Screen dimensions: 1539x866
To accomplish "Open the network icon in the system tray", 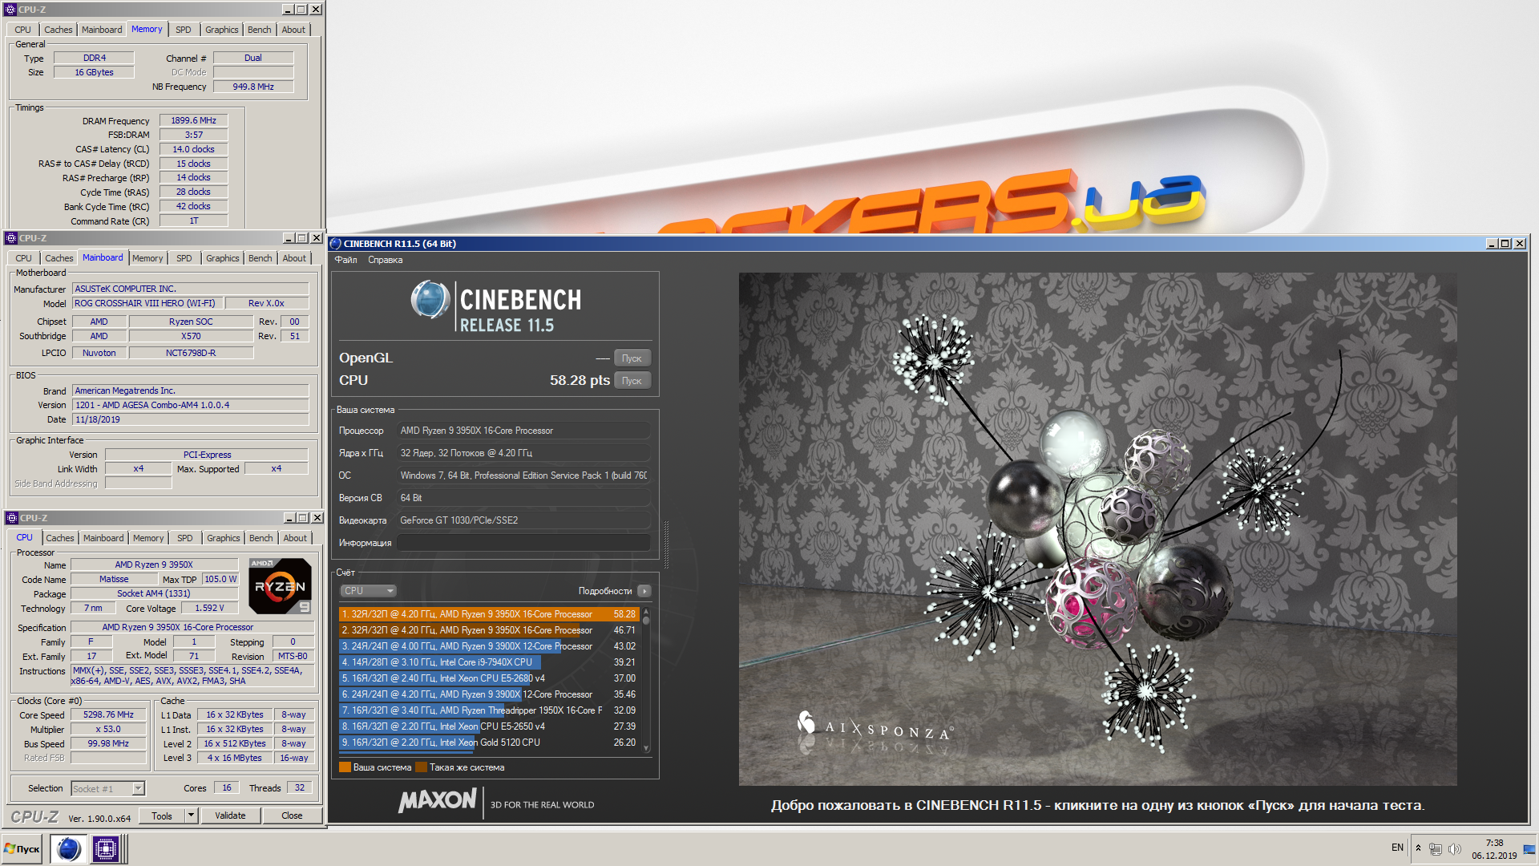I will click(x=1436, y=848).
